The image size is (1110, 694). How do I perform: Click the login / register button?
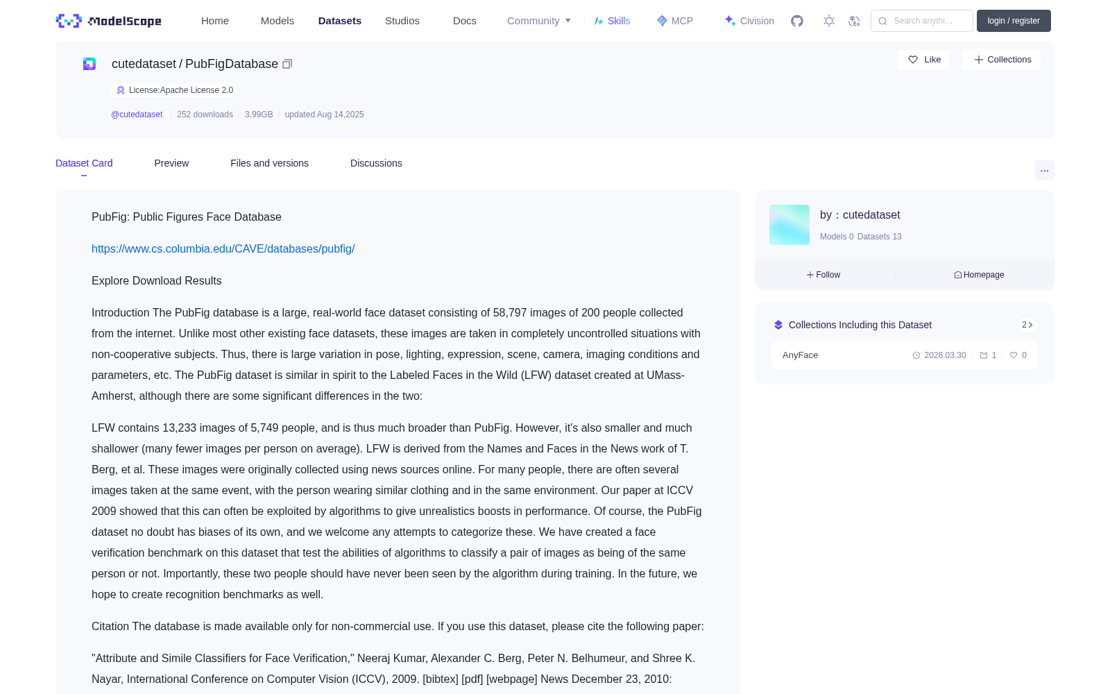click(x=1014, y=21)
